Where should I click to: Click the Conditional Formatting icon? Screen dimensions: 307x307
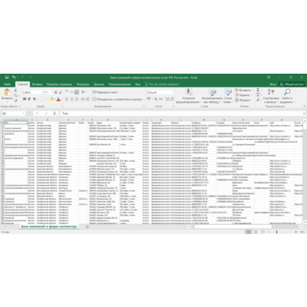coord(189,92)
